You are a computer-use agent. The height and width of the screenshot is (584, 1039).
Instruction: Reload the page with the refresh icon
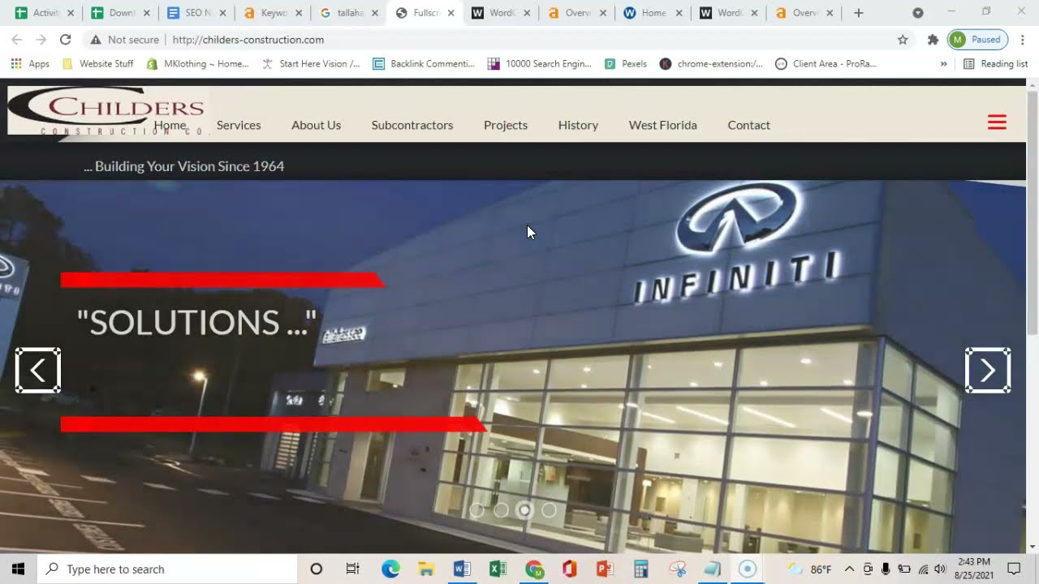(x=65, y=39)
